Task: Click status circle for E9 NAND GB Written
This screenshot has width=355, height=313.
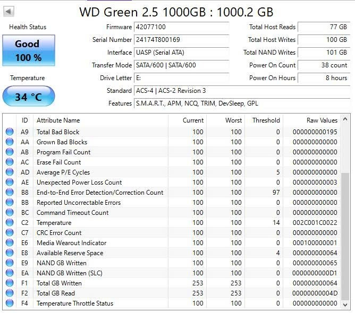Action: 10,263
